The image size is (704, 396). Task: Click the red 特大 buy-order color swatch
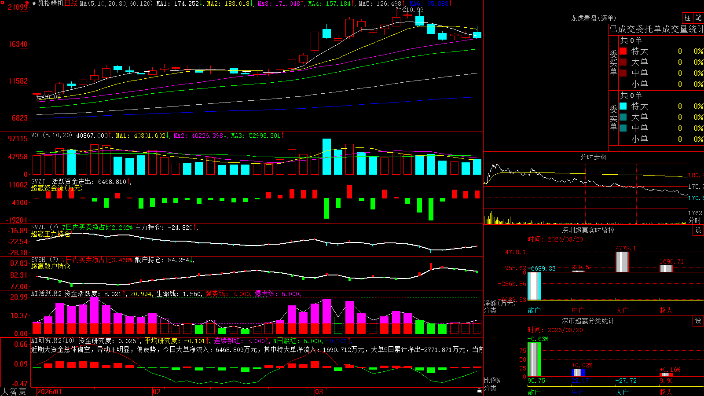(623, 51)
